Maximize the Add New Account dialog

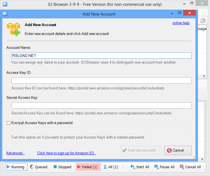pyautogui.click(x=180, y=13)
